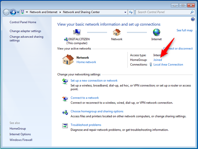
Task: Click the search magnifier icon
Action: (x=192, y=12)
